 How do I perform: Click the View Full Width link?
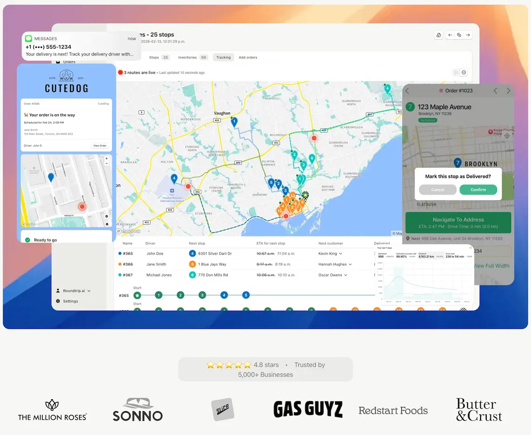tap(491, 266)
